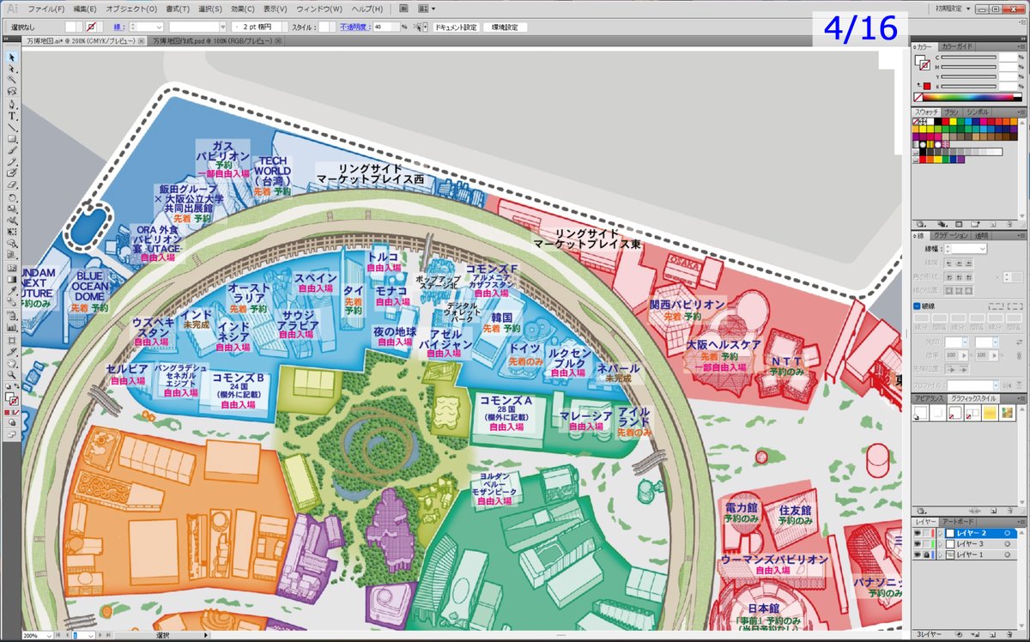Screen dimensions: 1030x642
Task: Expand レイヤー 3 contents triangle
Action: pyautogui.click(x=941, y=544)
